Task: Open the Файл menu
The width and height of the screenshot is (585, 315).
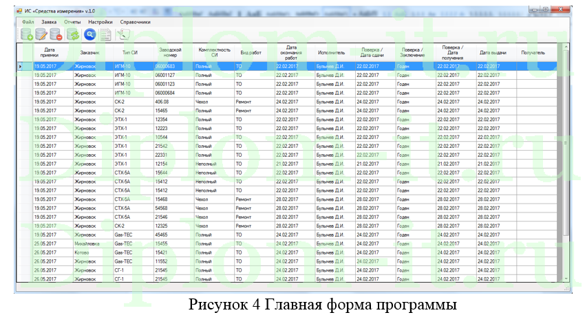Action: pyautogui.click(x=28, y=22)
